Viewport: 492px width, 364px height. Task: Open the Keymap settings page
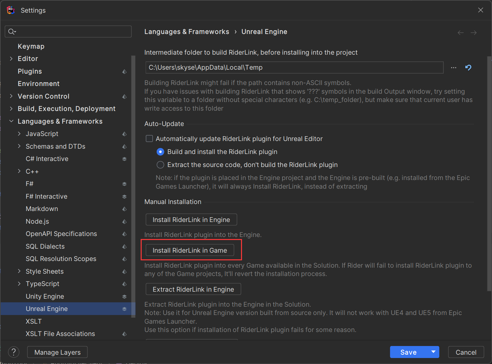coord(31,46)
